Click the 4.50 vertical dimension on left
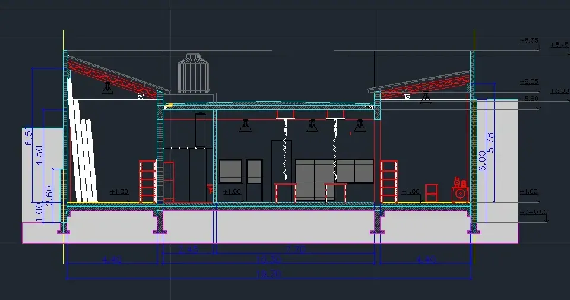Viewport: 570px width, 300px height. coord(39,156)
